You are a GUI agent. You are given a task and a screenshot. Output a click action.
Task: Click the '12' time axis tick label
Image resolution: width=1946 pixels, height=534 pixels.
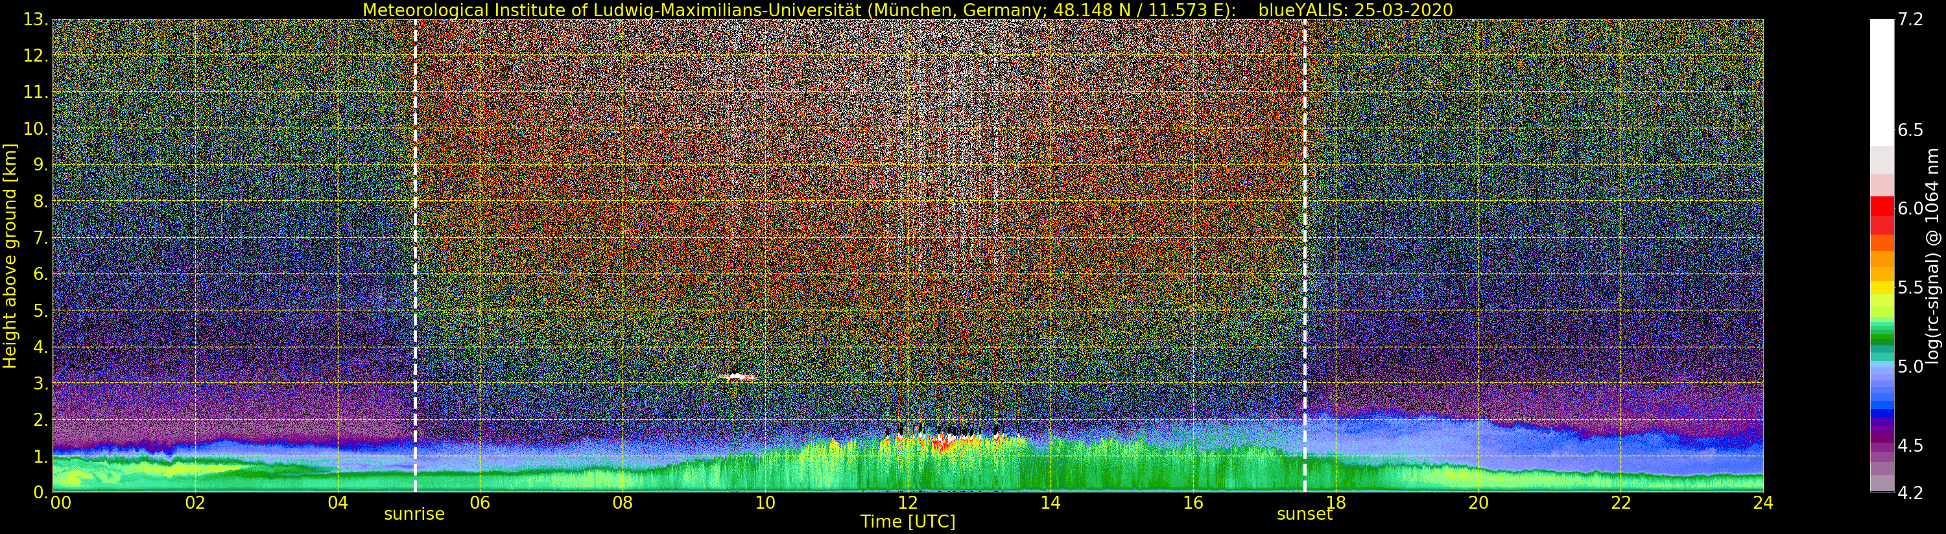[x=907, y=503]
